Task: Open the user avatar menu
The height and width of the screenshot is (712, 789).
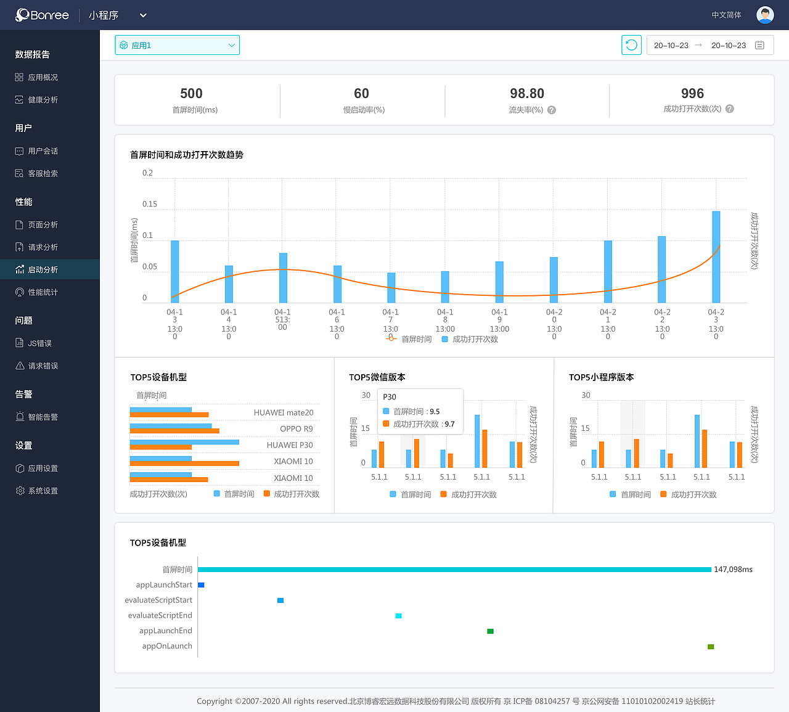Action: pyautogui.click(x=765, y=15)
